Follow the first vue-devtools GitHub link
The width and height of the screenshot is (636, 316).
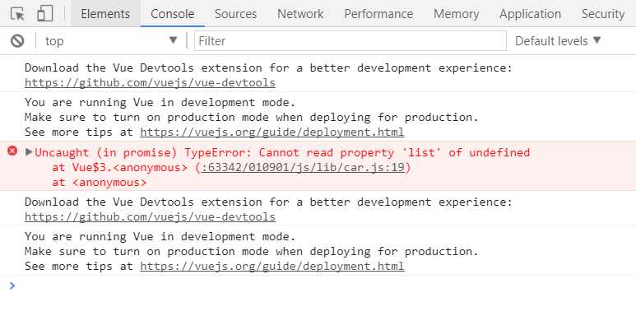pos(150,83)
